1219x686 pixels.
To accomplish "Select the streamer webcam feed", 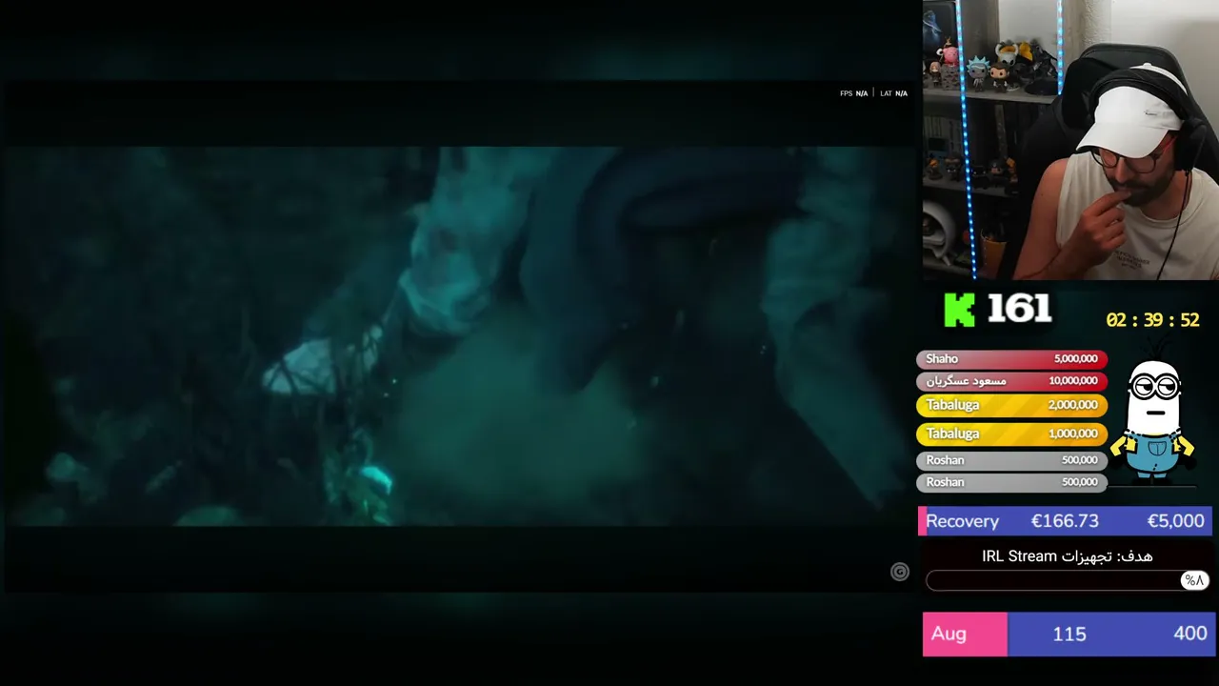I will point(1070,139).
